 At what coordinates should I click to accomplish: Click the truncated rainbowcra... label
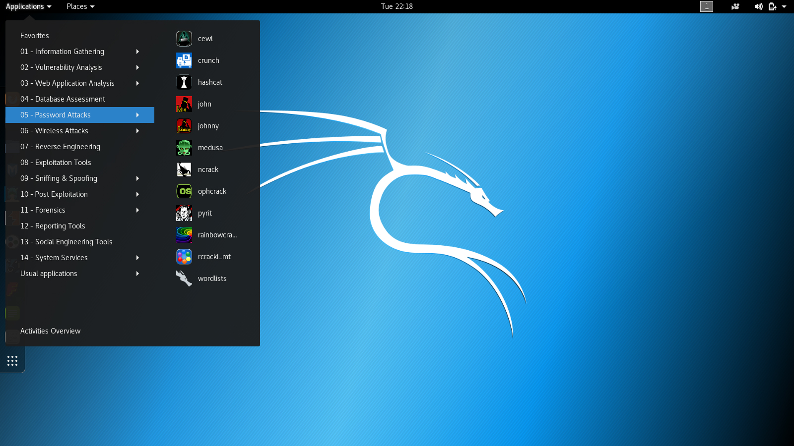(217, 235)
